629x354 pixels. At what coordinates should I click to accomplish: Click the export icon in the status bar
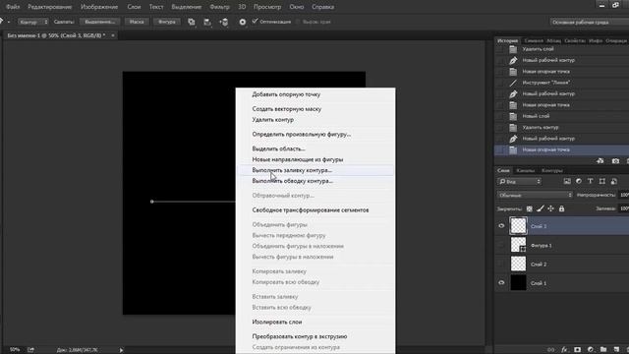click(x=30, y=350)
